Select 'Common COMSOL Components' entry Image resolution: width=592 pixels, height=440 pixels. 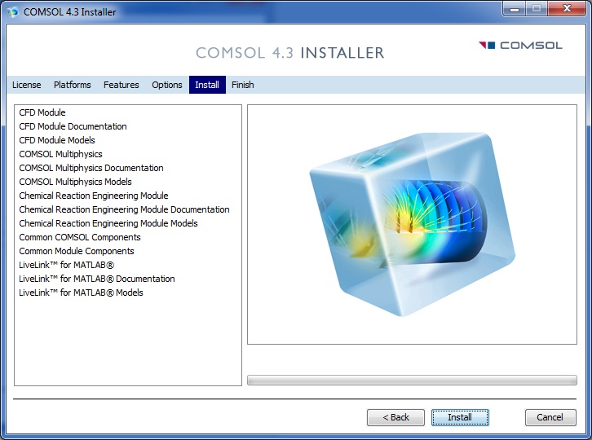pos(80,237)
